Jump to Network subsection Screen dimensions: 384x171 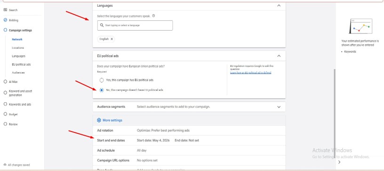(17, 40)
